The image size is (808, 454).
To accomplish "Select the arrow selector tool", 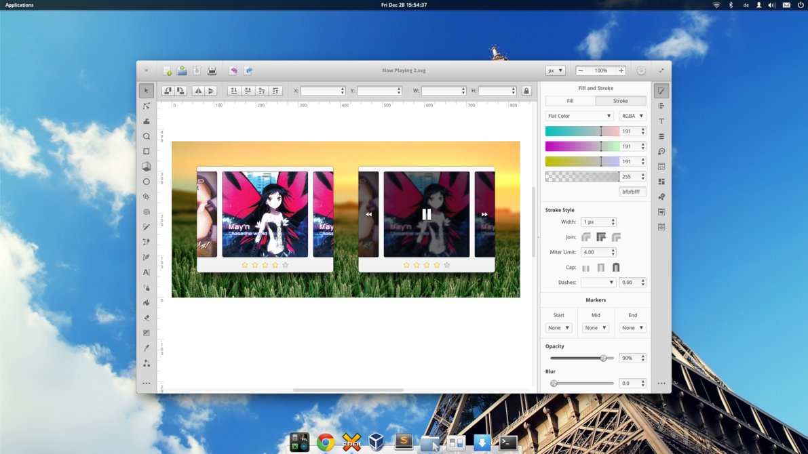I will (x=147, y=91).
